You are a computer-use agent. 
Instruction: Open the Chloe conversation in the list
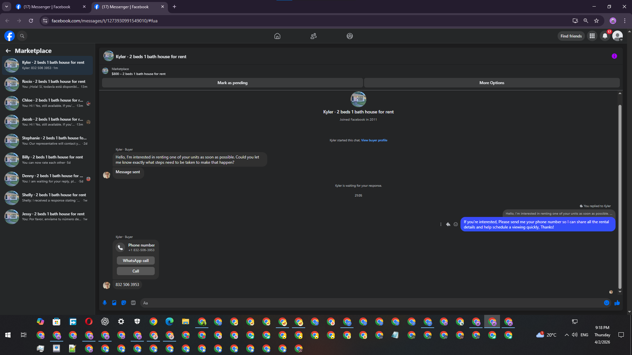point(48,103)
